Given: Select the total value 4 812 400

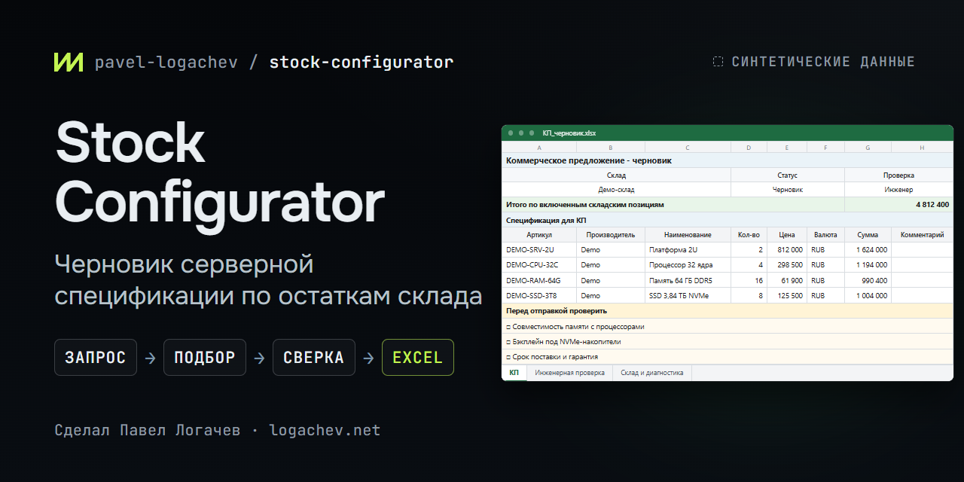Looking at the screenshot, I should click(x=899, y=205).
